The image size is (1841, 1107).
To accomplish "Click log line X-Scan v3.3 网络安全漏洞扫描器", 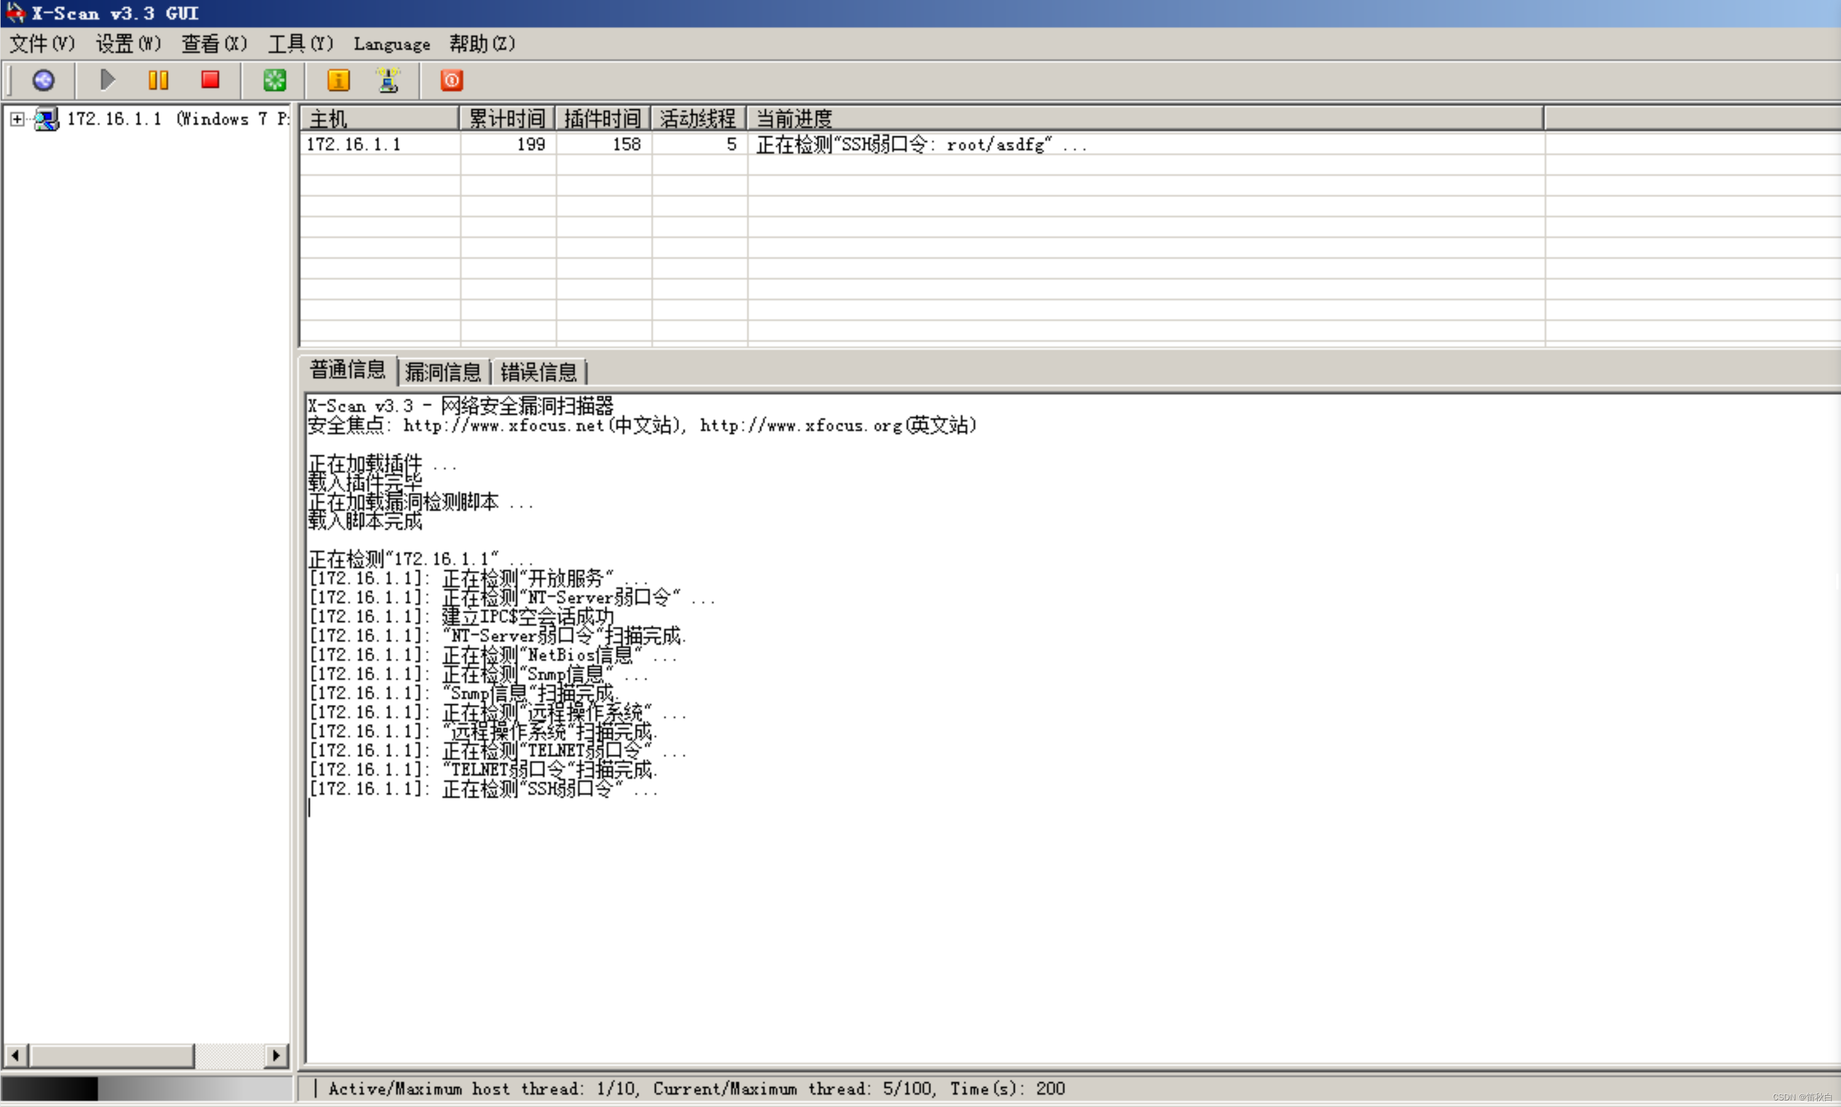I will point(460,406).
